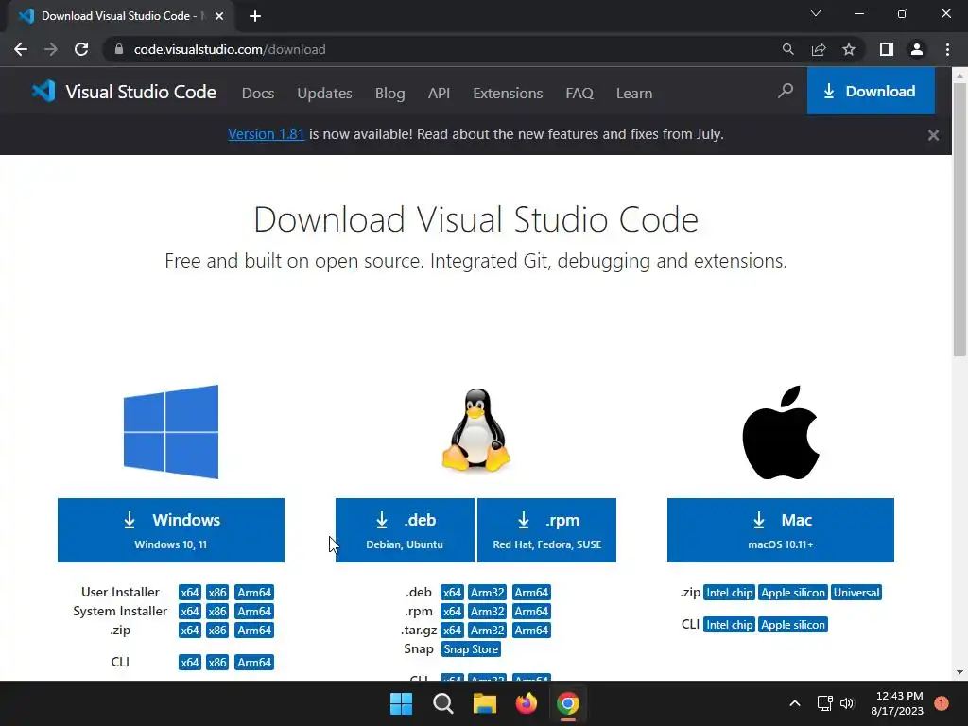Click Chrome icon in taskbar
The image size is (968, 726).
pos(568,703)
